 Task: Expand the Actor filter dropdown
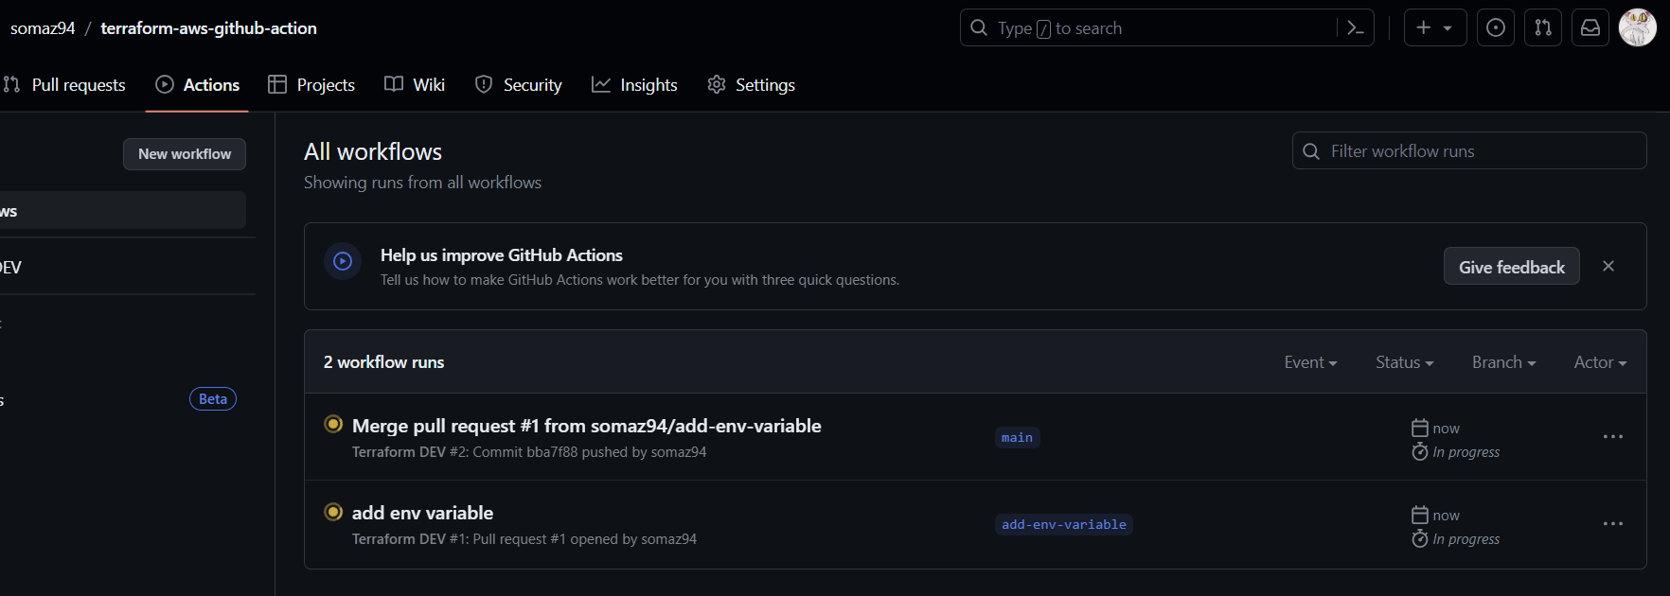(1600, 362)
